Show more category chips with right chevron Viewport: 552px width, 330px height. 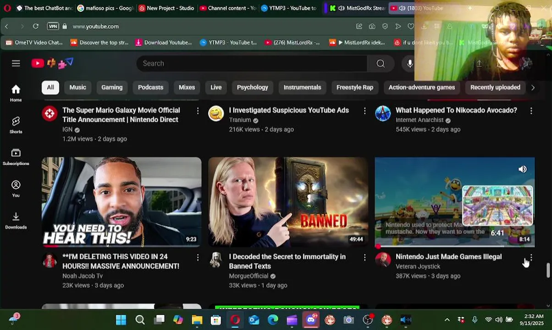click(532, 88)
